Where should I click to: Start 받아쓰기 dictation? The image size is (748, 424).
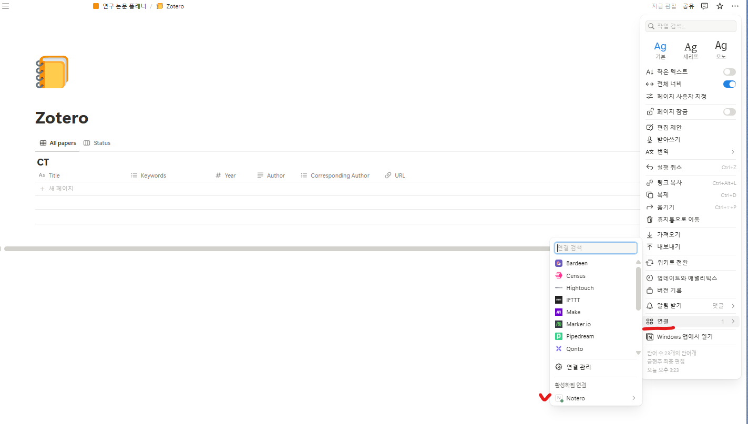[691, 140]
